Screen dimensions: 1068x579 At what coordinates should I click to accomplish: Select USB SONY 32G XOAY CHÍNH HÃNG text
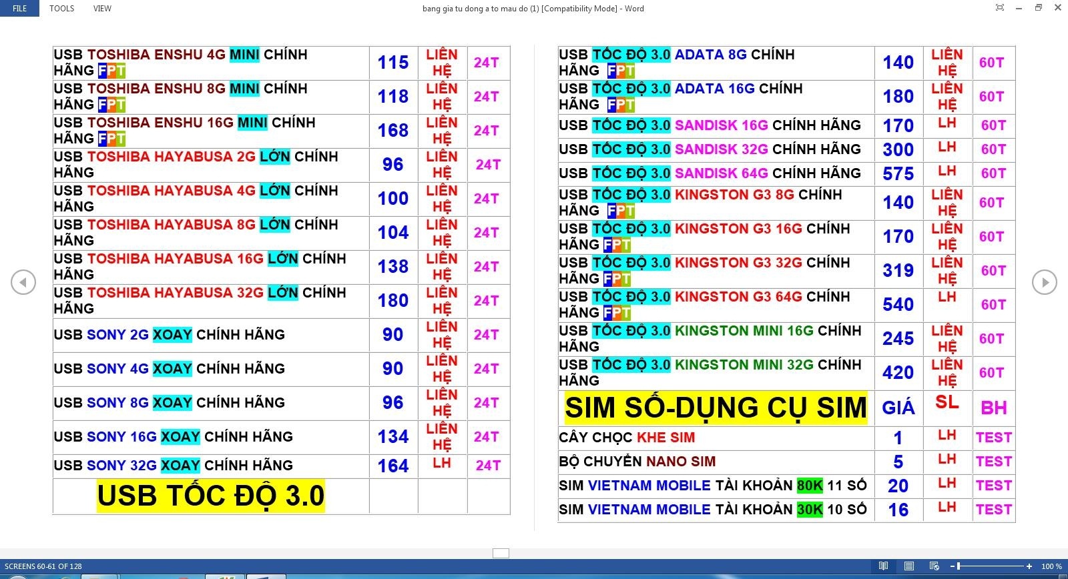[x=174, y=466]
